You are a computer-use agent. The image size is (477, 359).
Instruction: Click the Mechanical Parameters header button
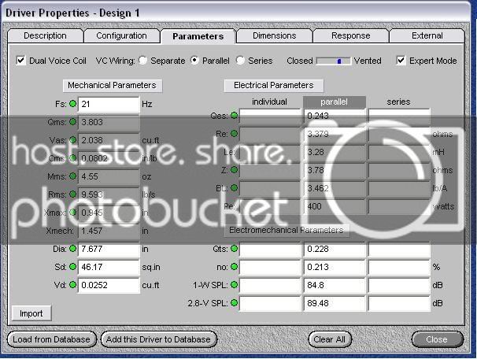point(113,86)
